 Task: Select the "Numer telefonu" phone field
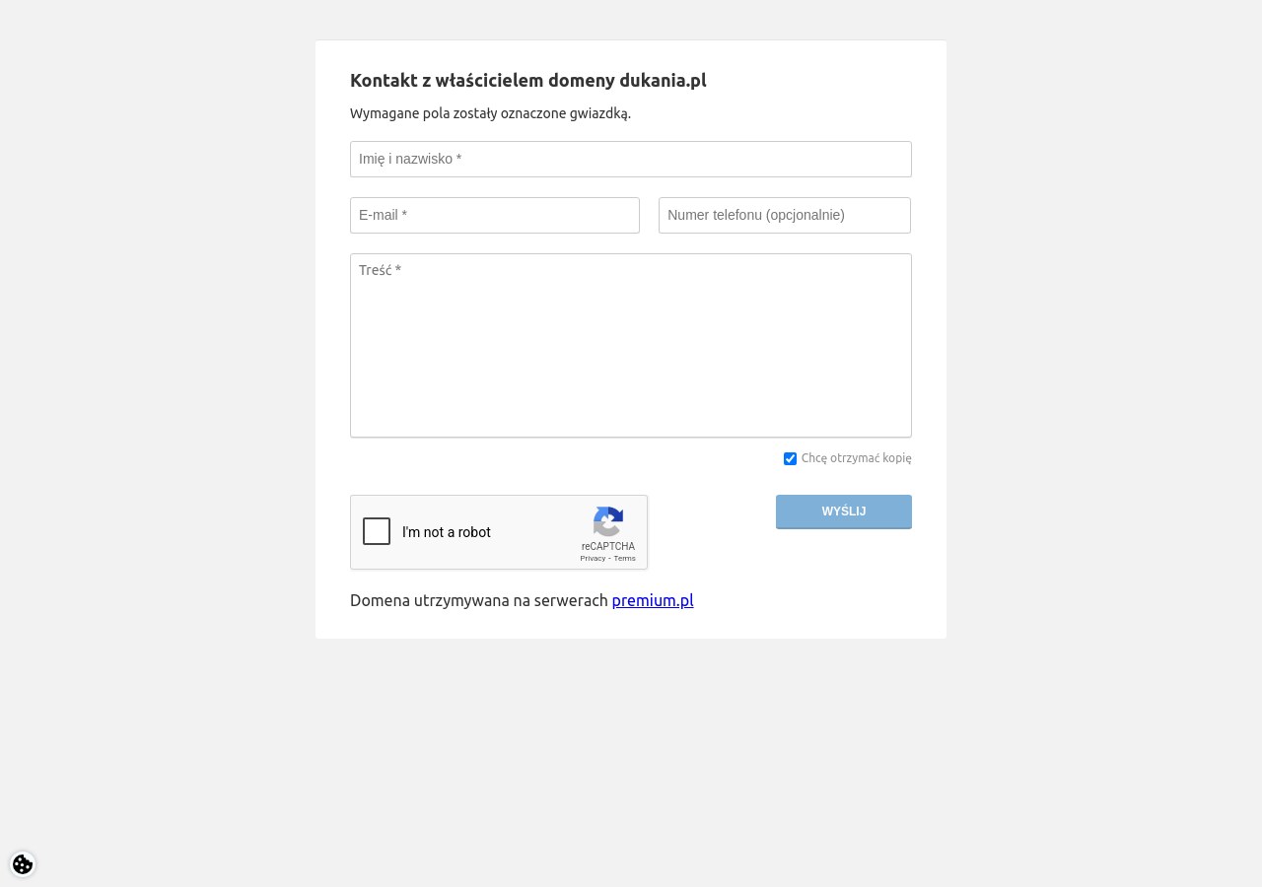click(785, 216)
